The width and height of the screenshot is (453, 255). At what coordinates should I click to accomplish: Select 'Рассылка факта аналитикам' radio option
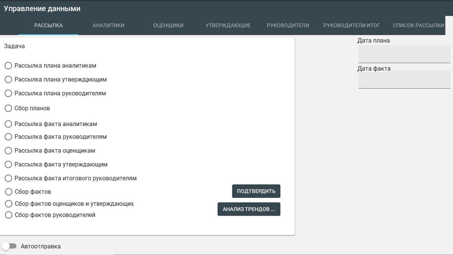click(8, 124)
